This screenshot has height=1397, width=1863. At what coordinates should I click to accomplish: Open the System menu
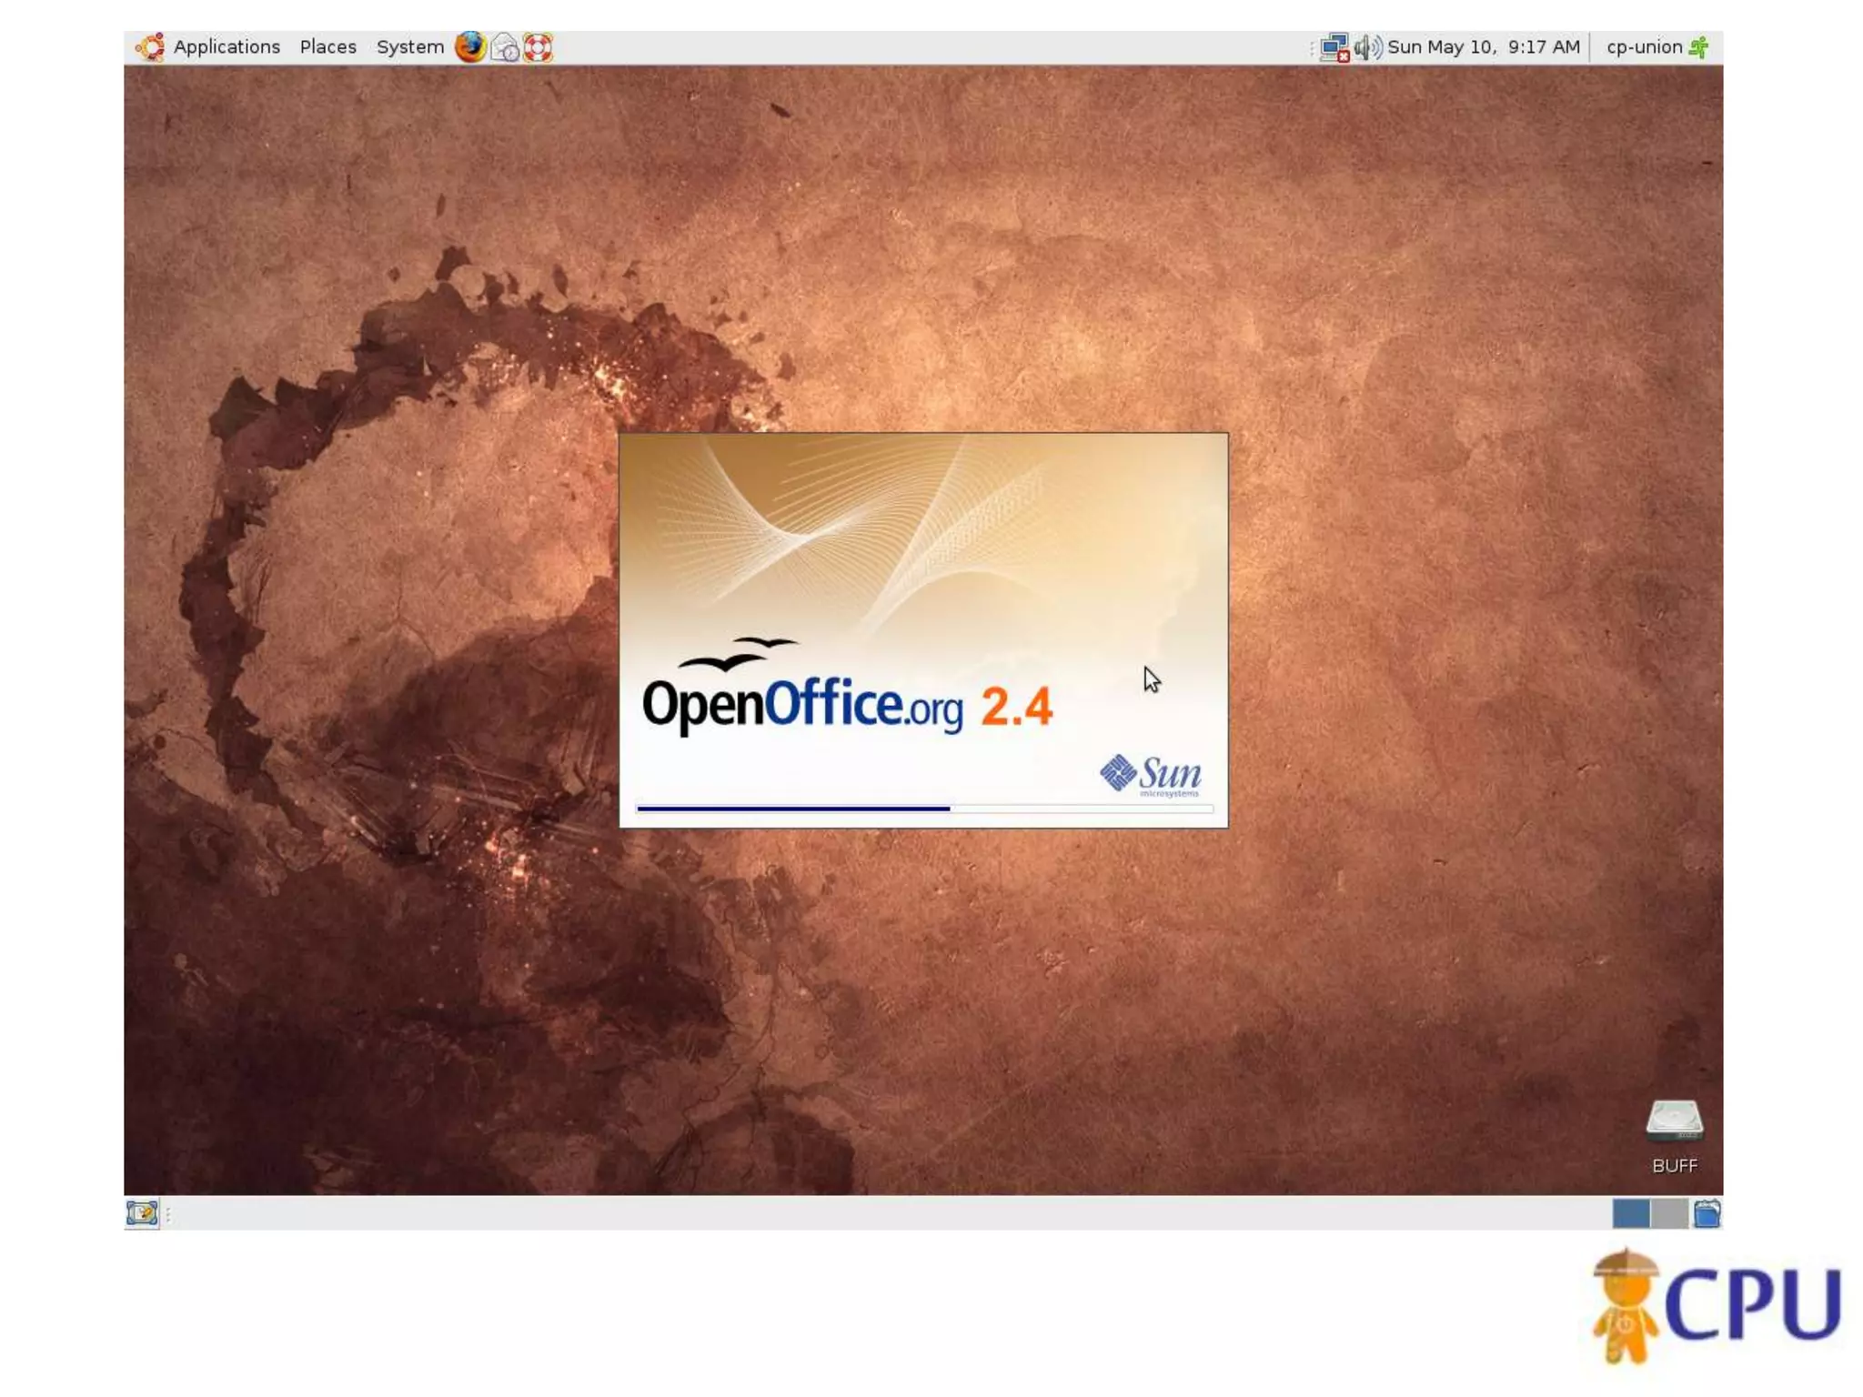(x=409, y=46)
